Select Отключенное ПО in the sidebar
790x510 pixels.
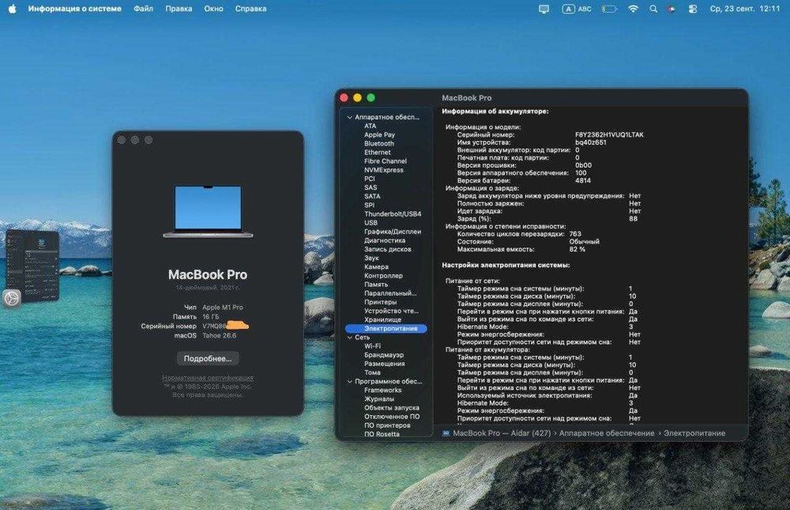[392, 417]
